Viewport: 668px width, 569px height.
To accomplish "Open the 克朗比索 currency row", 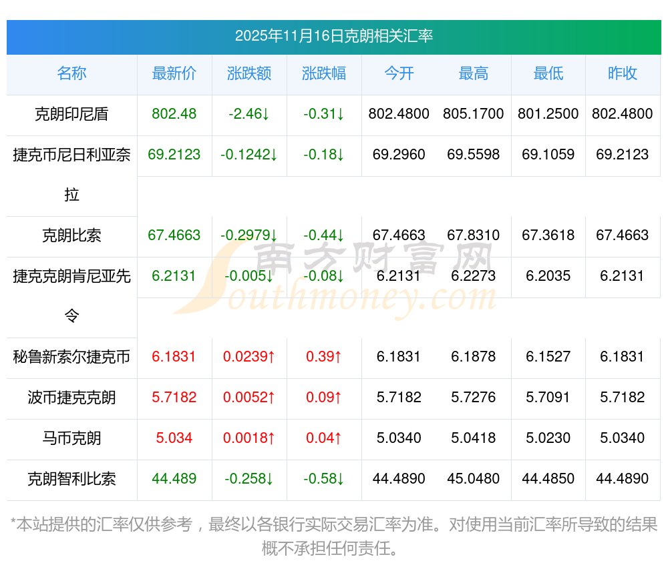I will 71,235.
